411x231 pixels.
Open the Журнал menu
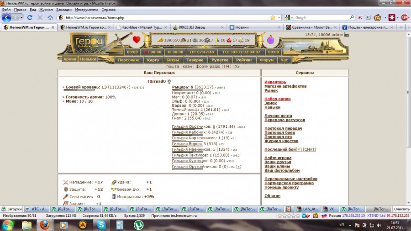(46, 10)
